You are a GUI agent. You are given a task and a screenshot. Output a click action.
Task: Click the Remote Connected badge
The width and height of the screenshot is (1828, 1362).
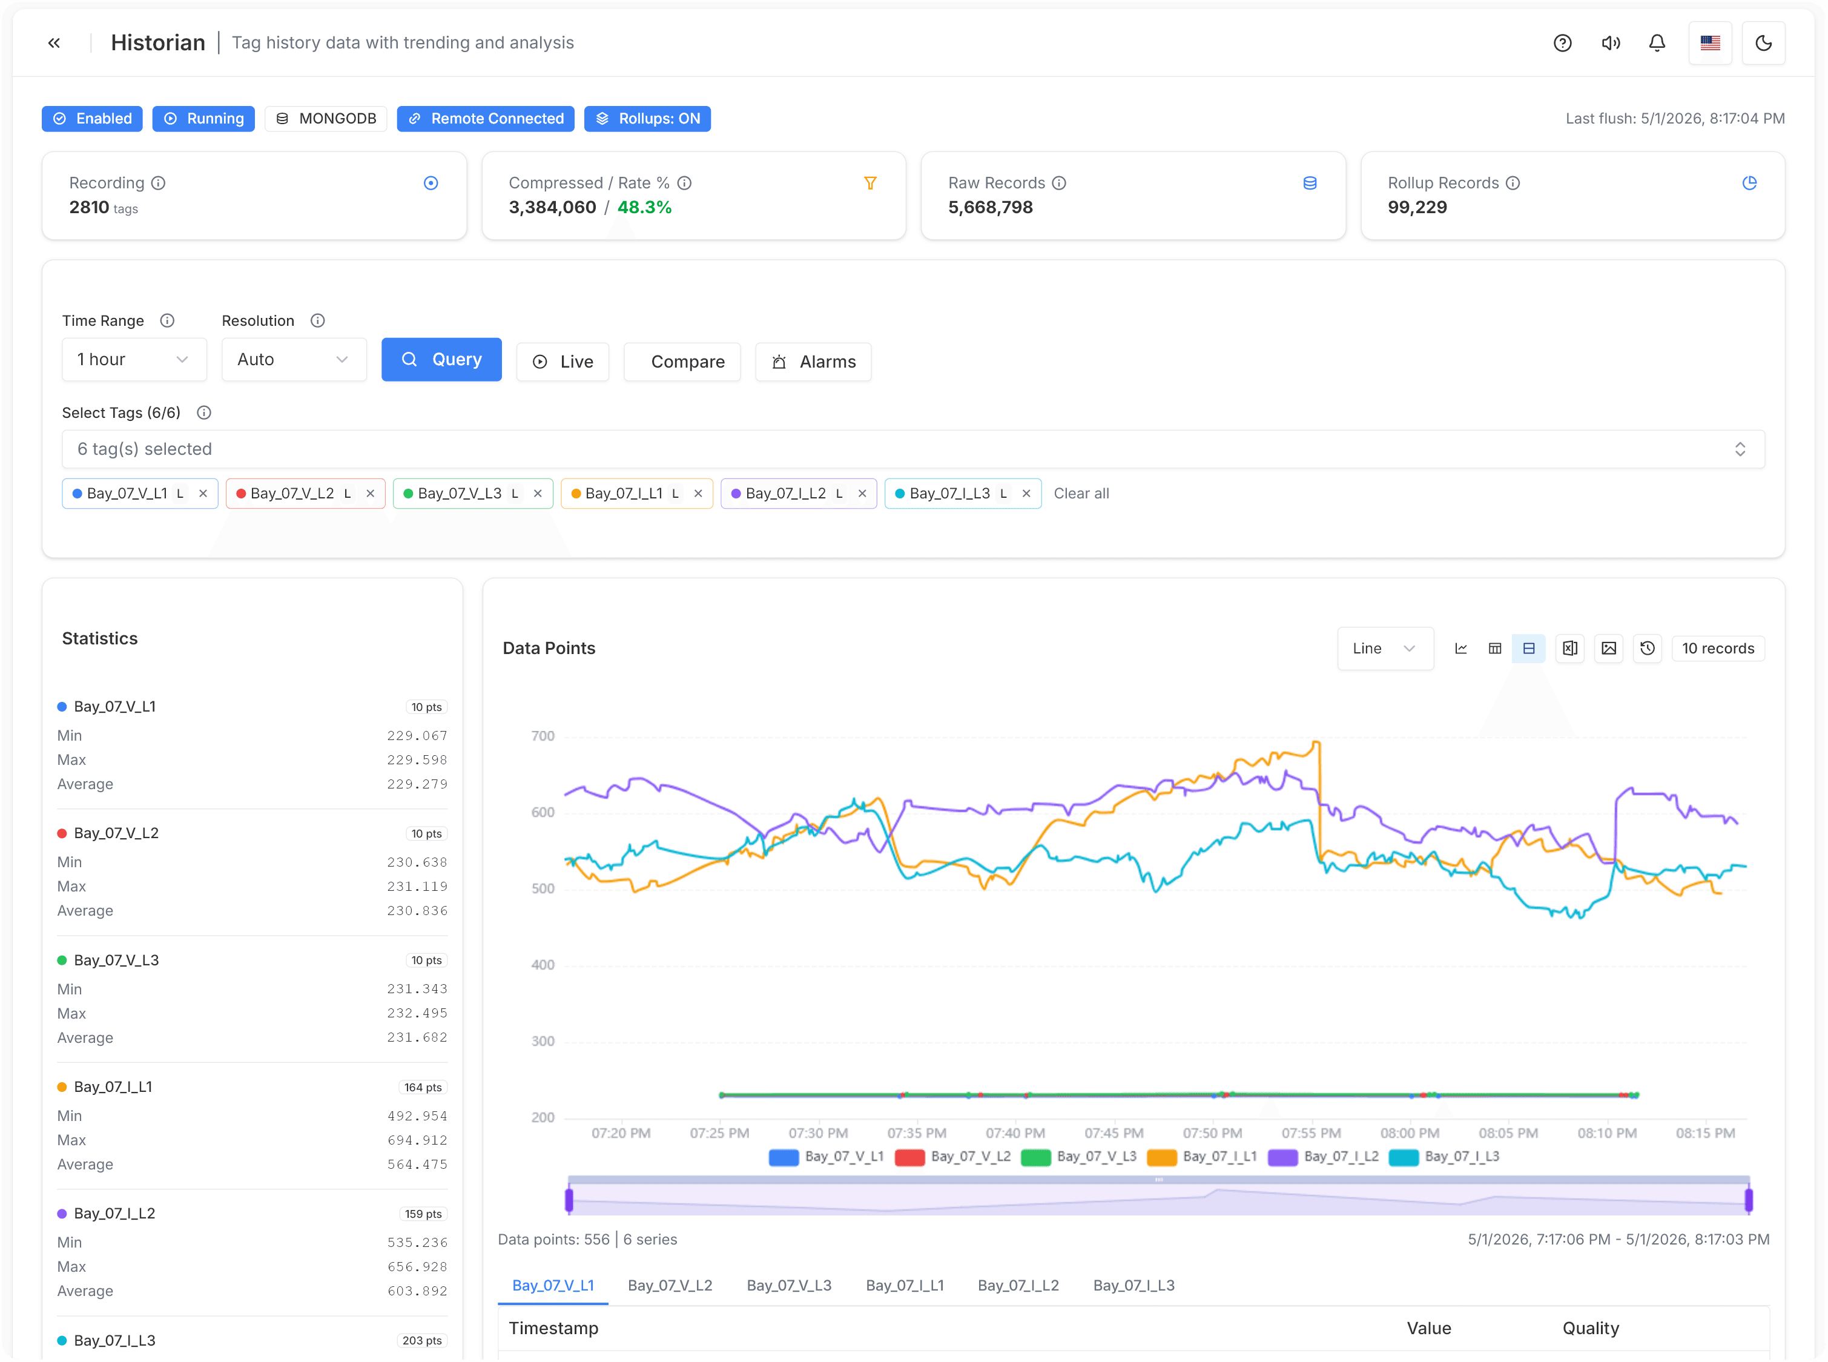(x=486, y=119)
